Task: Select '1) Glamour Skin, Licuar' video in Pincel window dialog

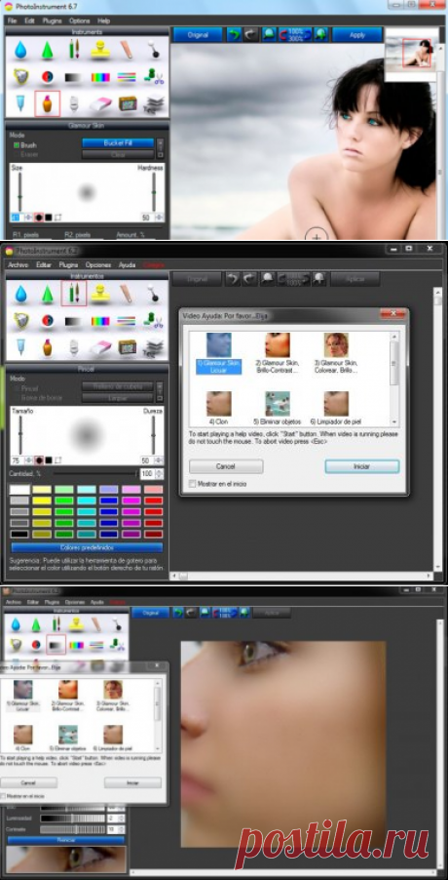Action: (218, 352)
